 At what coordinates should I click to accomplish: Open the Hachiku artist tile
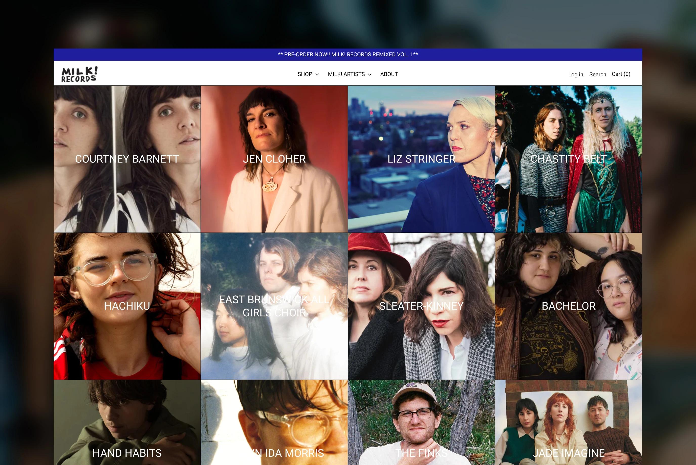tap(127, 306)
